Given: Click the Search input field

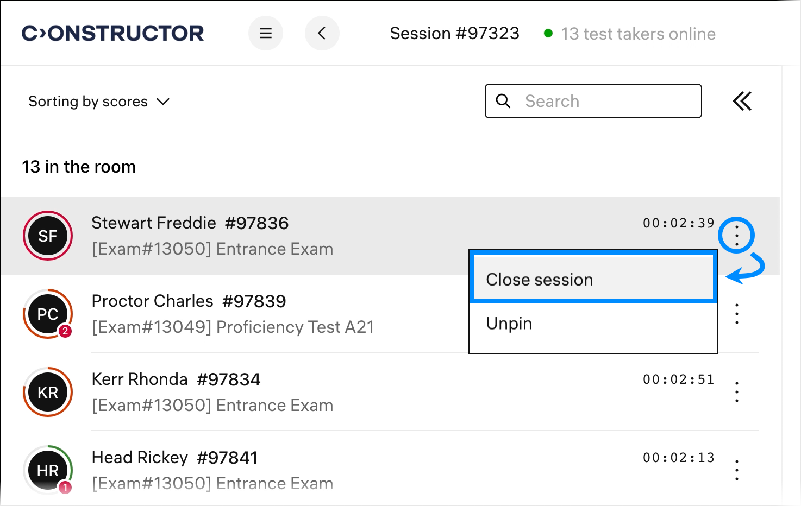Looking at the screenshot, I should click(x=609, y=101).
